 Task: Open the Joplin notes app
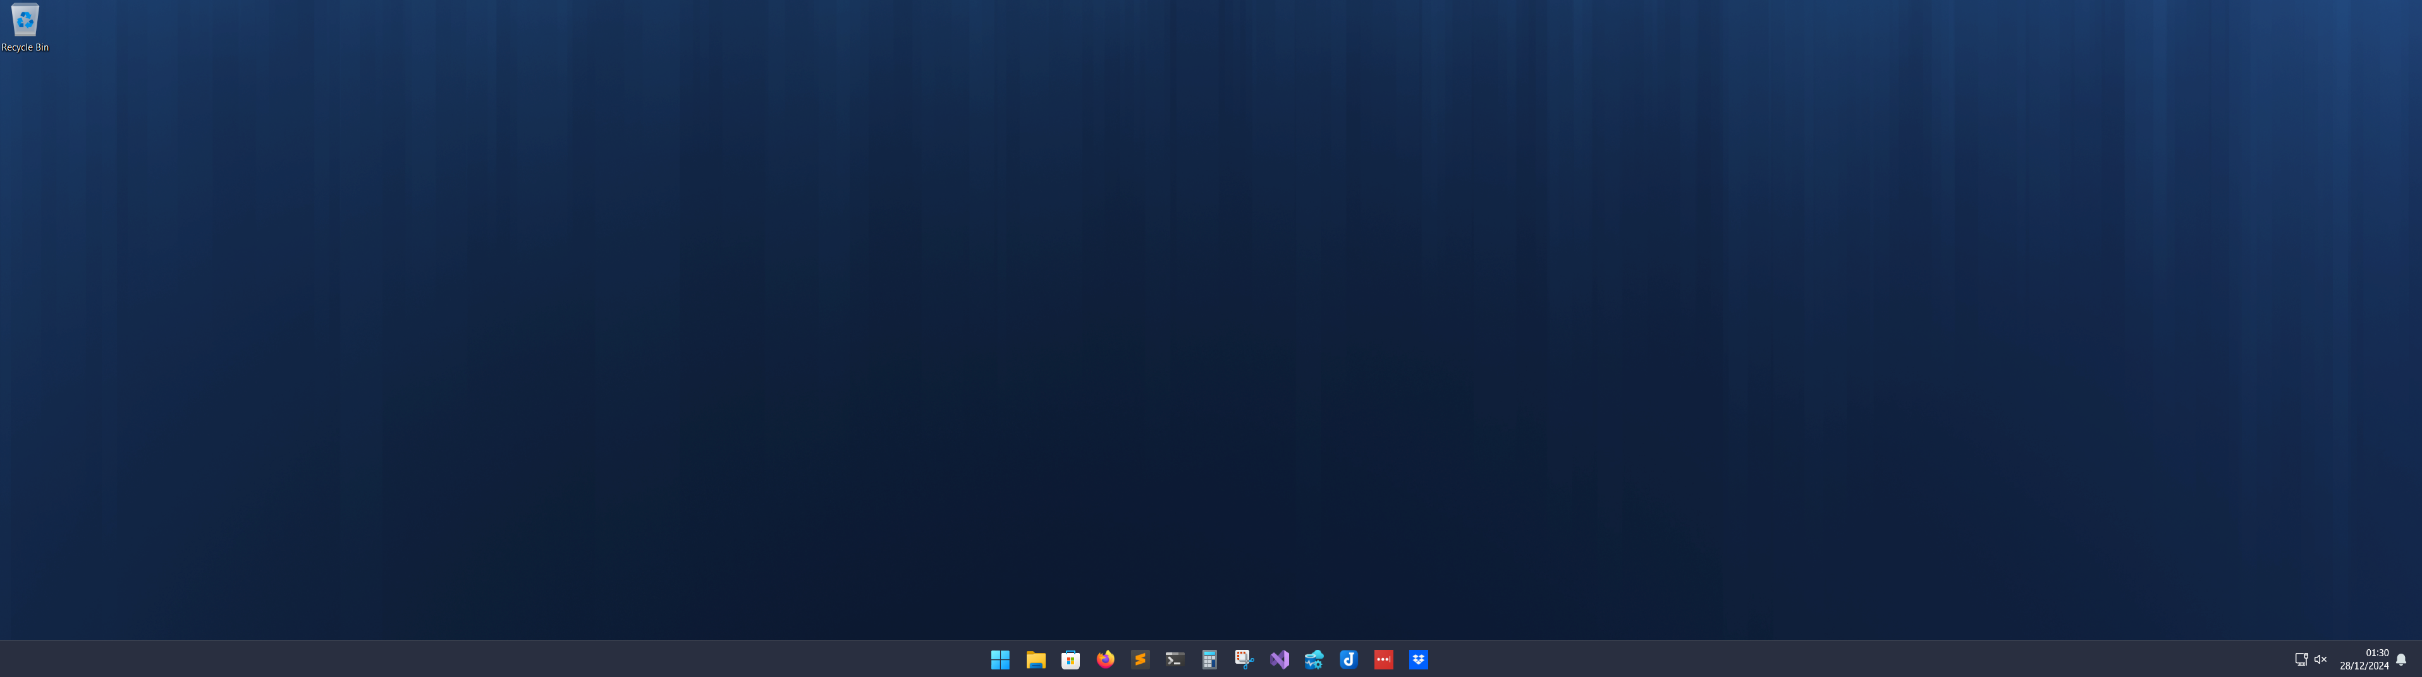[x=1349, y=659]
